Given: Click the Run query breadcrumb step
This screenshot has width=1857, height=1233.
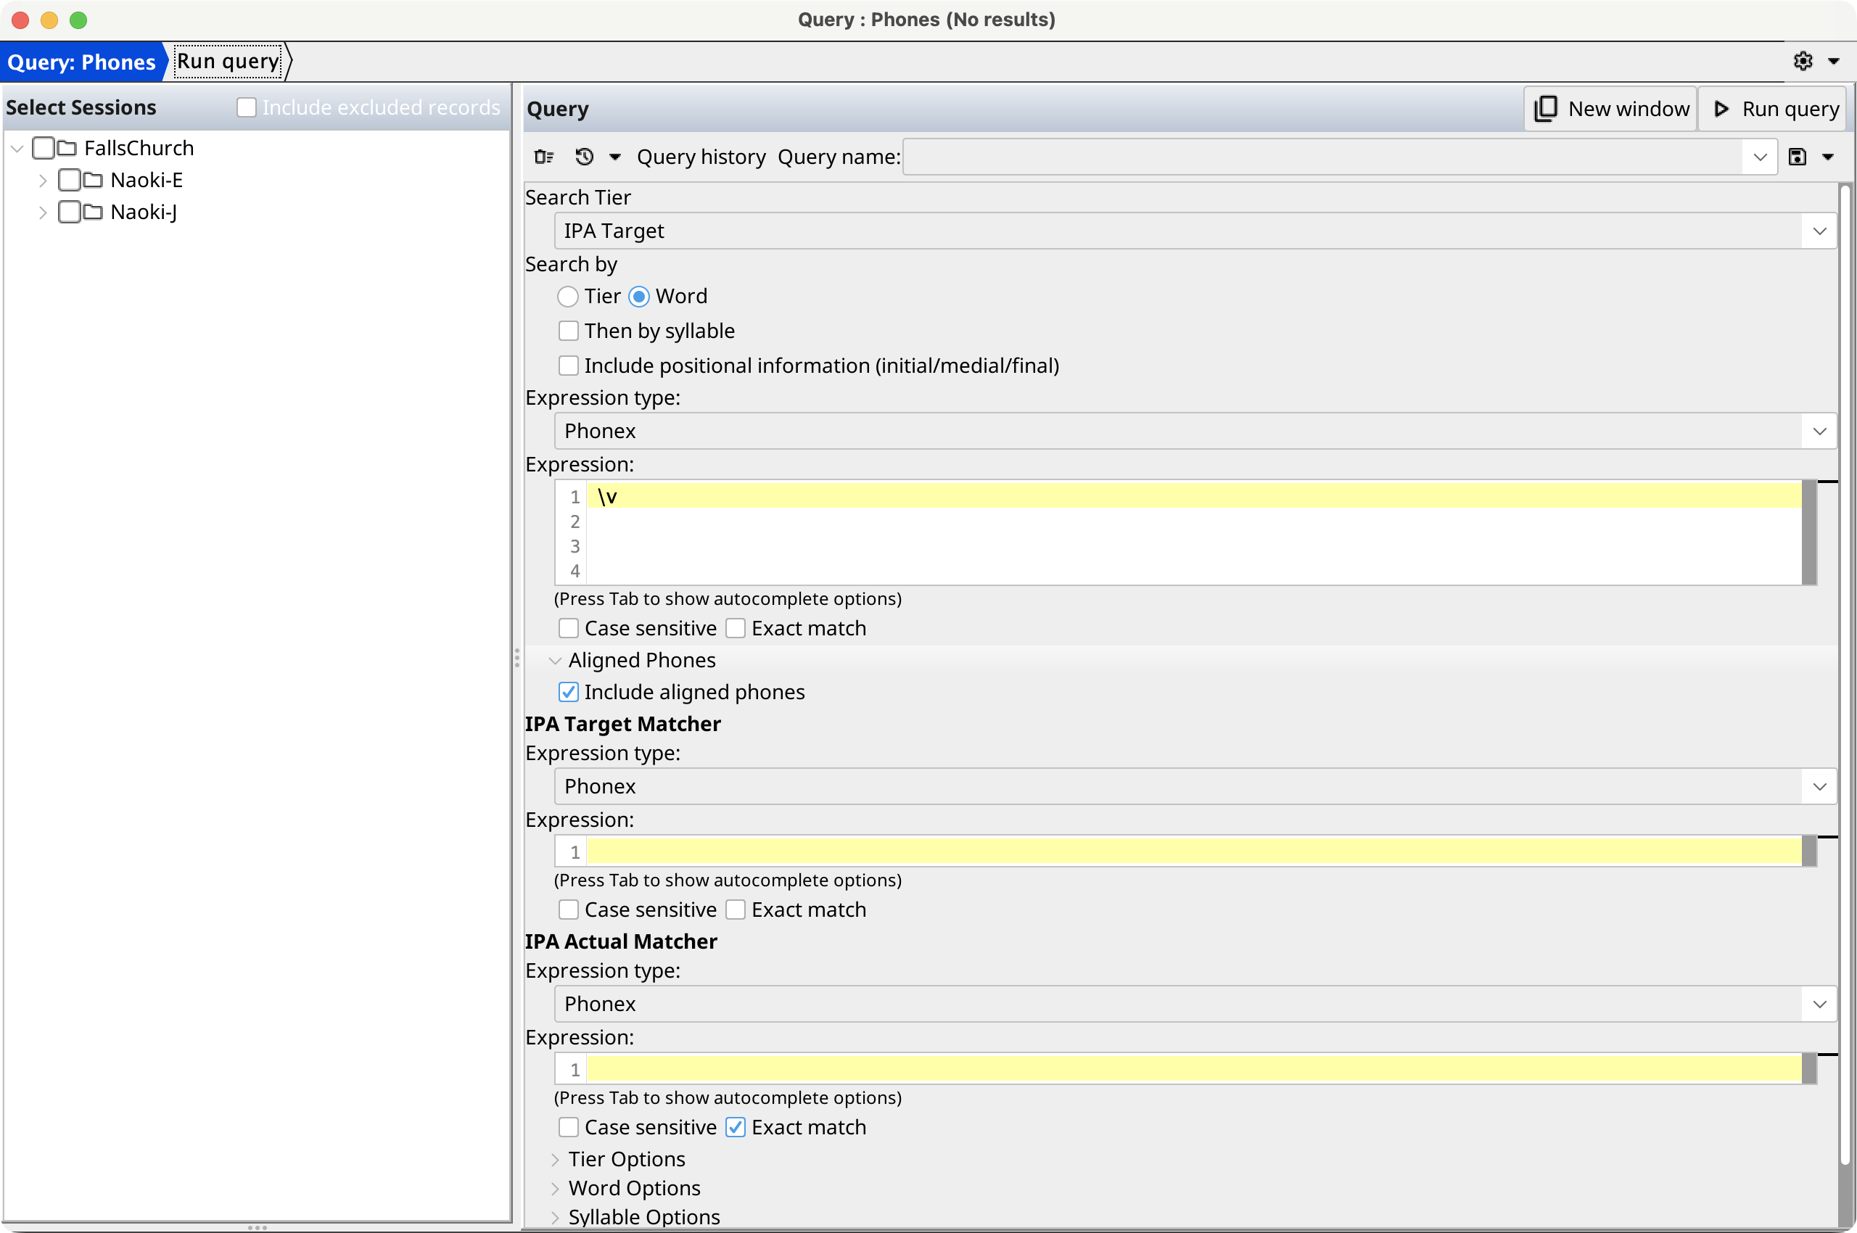Looking at the screenshot, I should point(228,62).
